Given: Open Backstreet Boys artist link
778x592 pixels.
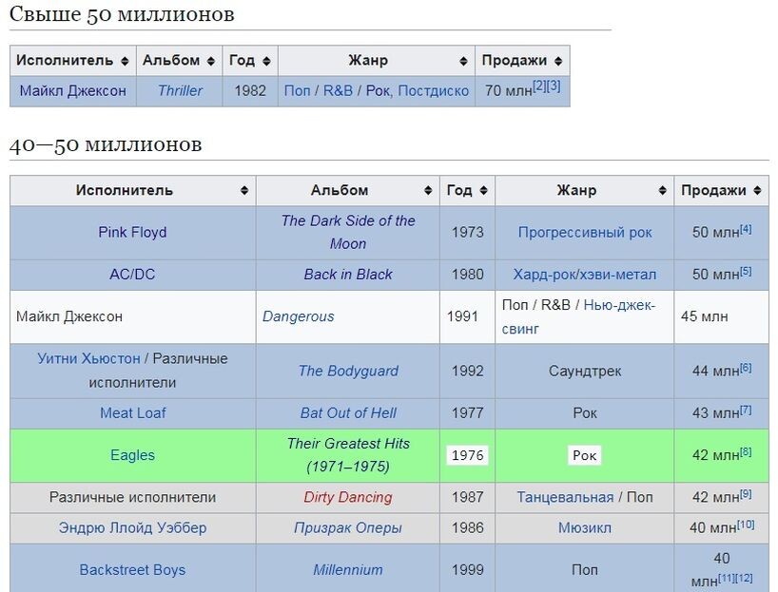Looking at the screenshot, I should point(132,570).
